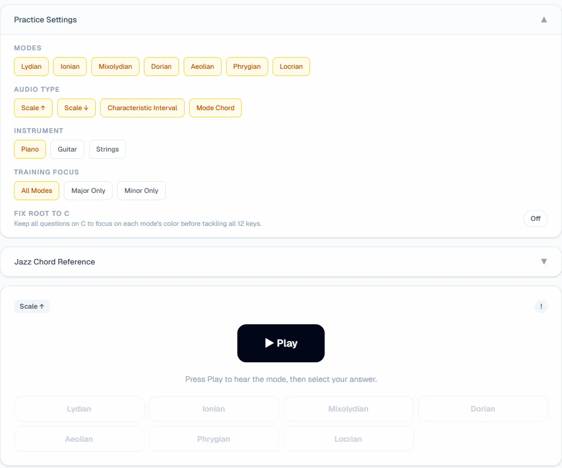Select Piano instrument
The width and height of the screenshot is (562, 468).
coord(30,149)
